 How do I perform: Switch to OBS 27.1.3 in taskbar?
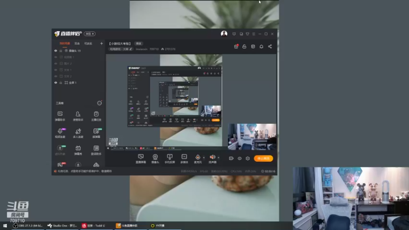pyautogui.click(x=28, y=225)
